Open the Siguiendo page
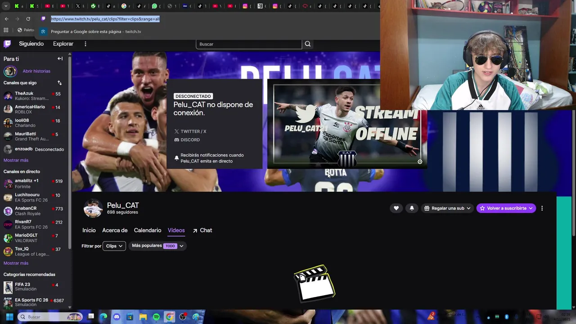 pyautogui.click(x=31, y=44)
